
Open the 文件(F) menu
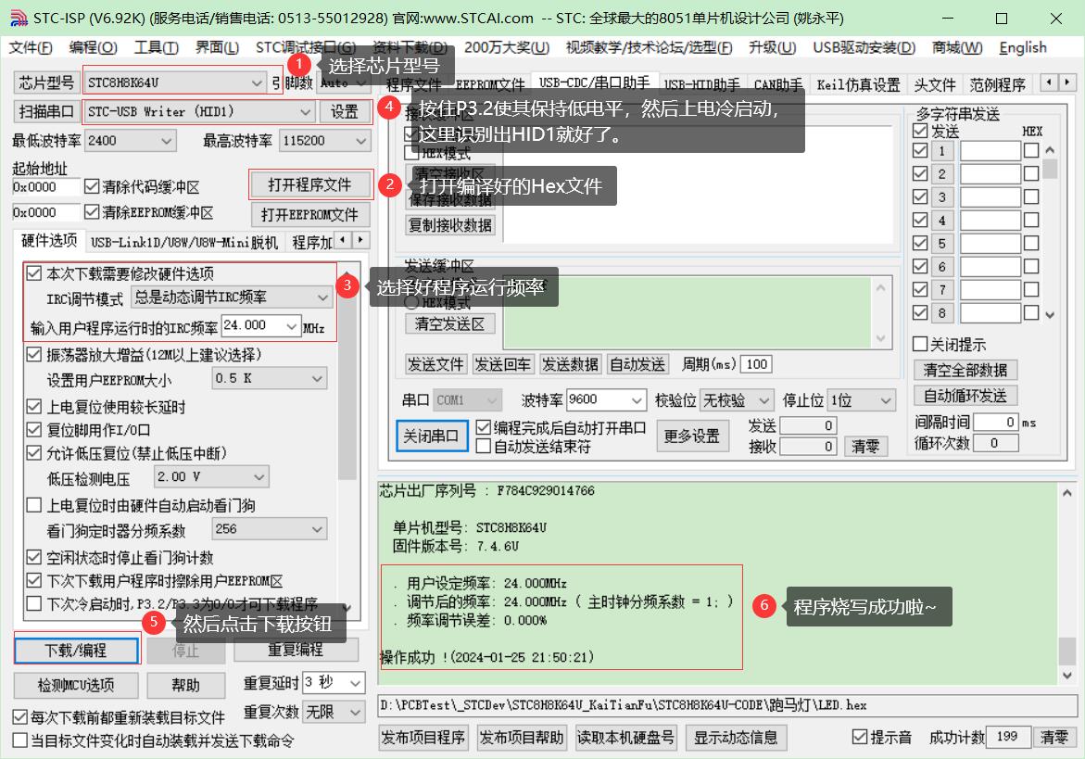(31, 48)
